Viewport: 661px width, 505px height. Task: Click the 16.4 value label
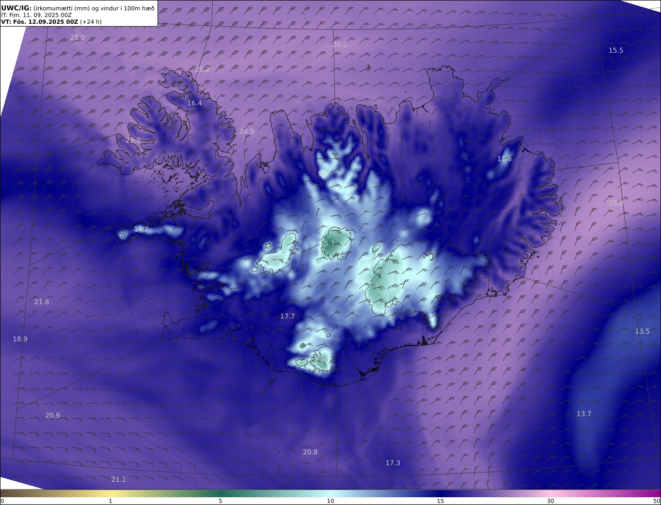194,103
